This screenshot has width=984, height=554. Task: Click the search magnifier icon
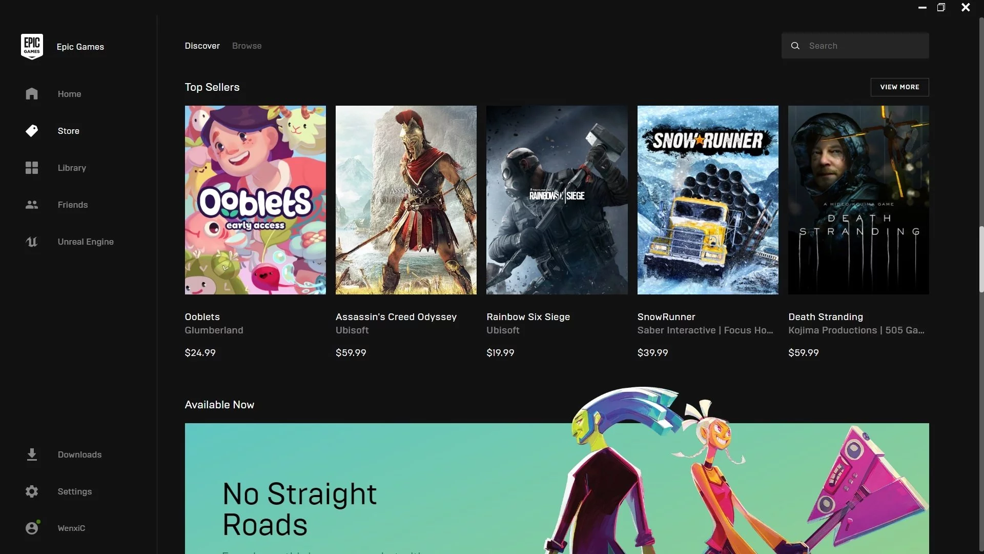795,46
